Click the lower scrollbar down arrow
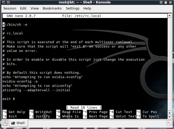174x129 pixels. tap(169, 117)
